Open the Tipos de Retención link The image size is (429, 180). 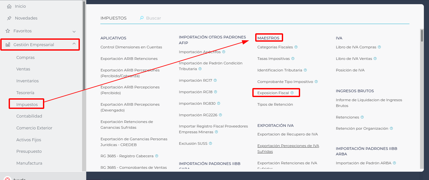coord(275,104)
